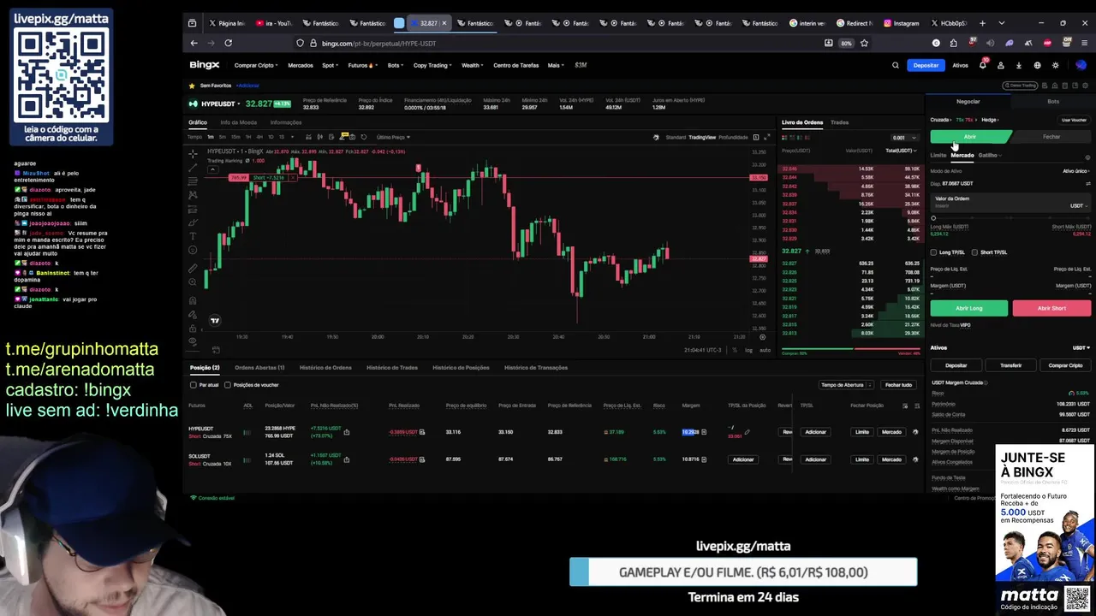The width and height of the screenshot is (1096, 616).
Task: Click the browser back arrow
Action: (194, 43)
